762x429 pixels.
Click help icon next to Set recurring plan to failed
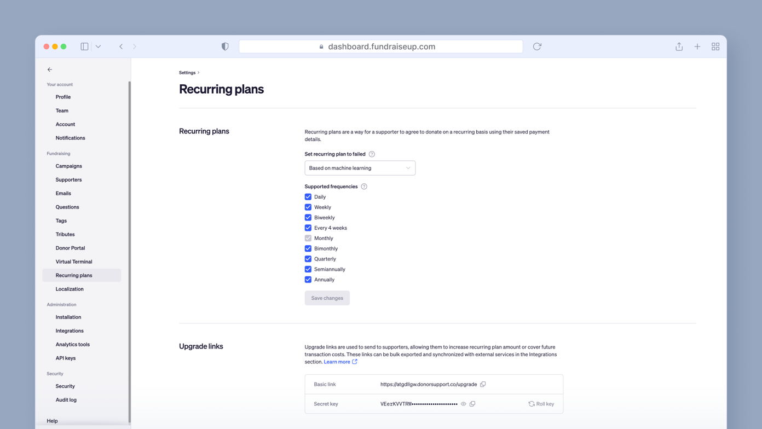coord(372,154)
